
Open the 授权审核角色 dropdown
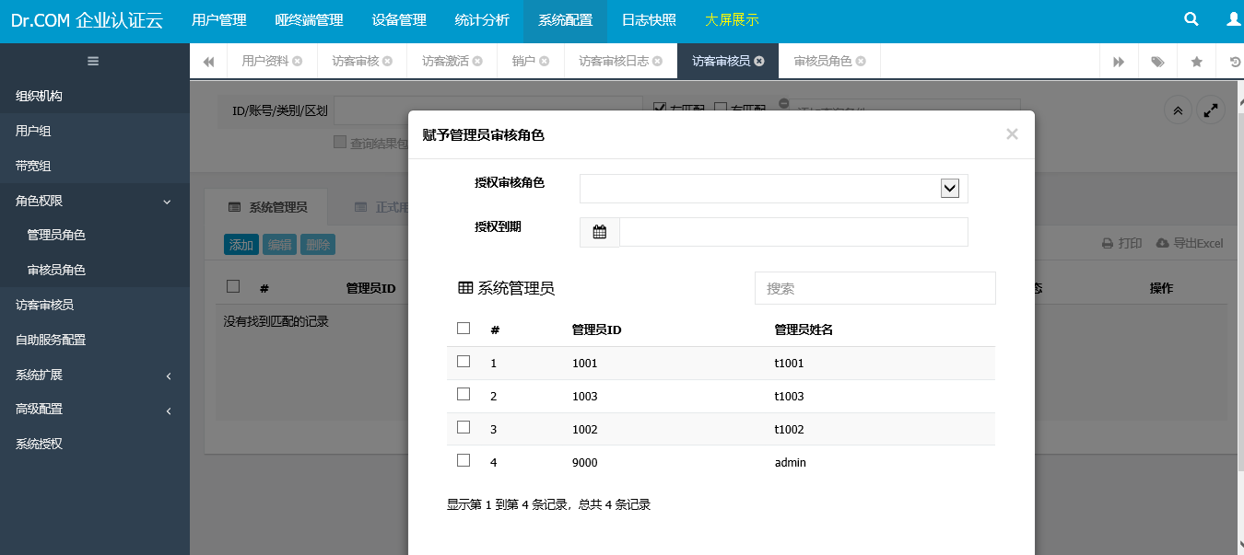pyautogui.click(x=774, y=188)
